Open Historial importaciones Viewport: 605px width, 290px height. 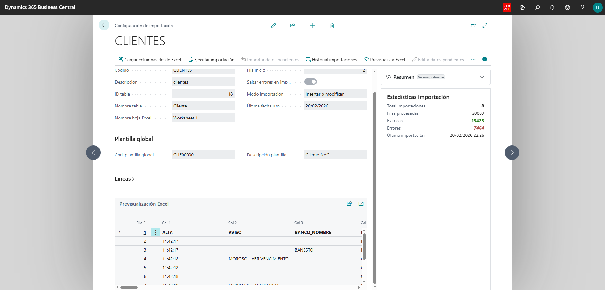point(331,60)
